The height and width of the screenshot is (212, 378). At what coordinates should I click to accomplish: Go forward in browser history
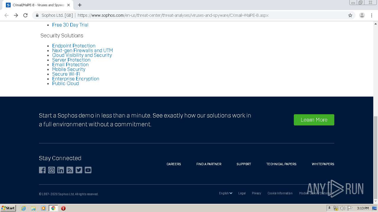coord(16,15)
